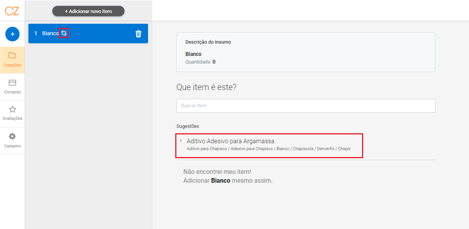
Task: Open the Cadastro gear section
Action: click(x=12, y=141)
